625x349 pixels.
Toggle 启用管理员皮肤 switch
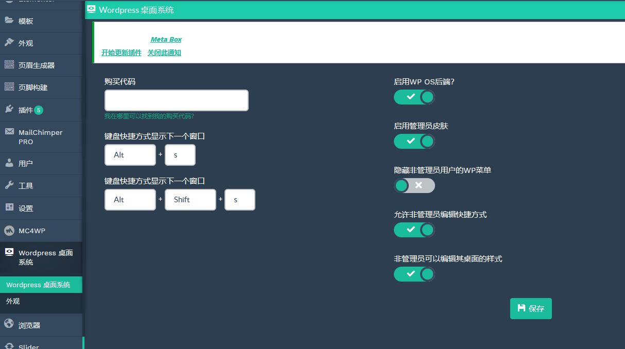(414, 141)
